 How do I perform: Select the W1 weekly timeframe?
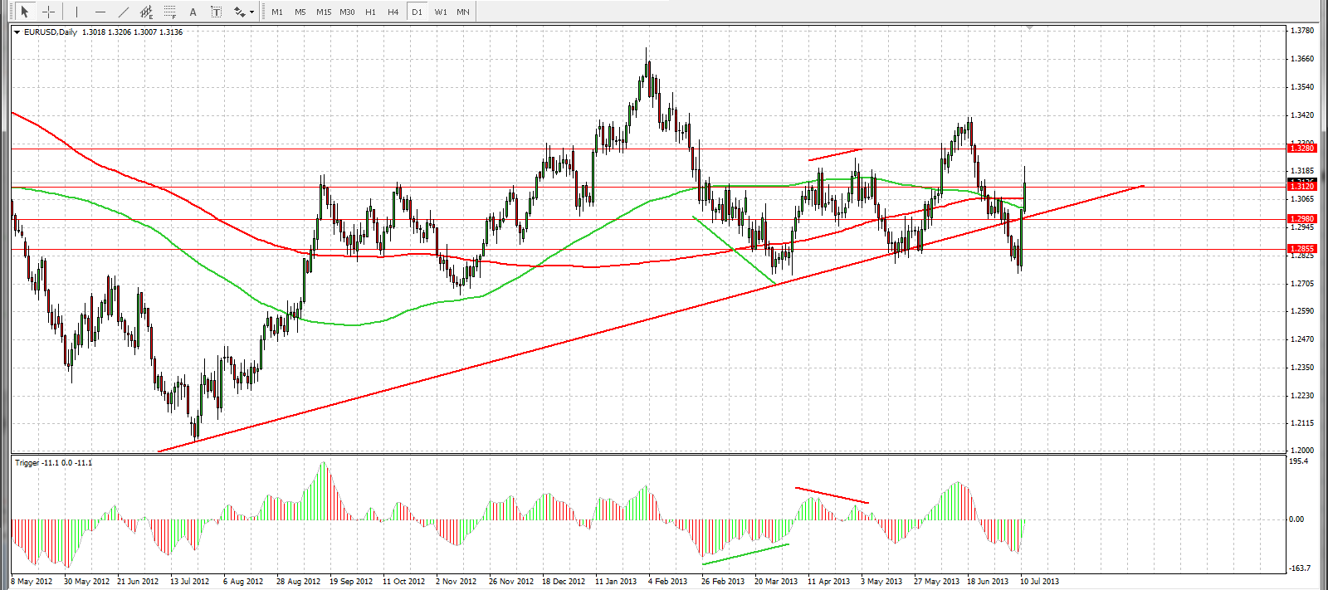[x=441, y=12]
